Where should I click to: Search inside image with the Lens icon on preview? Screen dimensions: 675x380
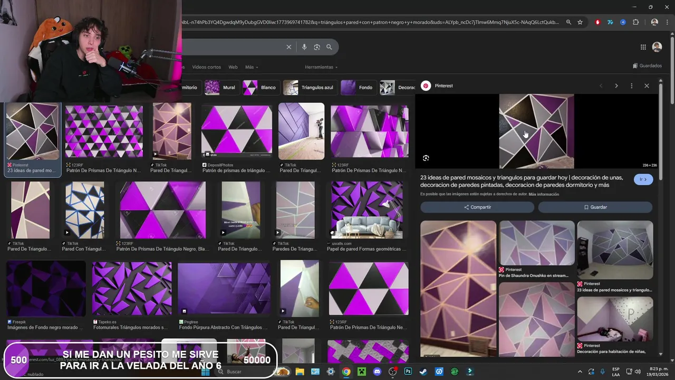(426, 158)
